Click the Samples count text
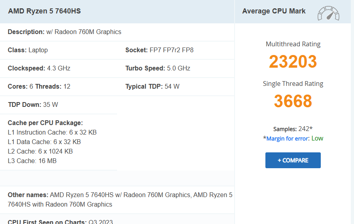 coord(293,129)
